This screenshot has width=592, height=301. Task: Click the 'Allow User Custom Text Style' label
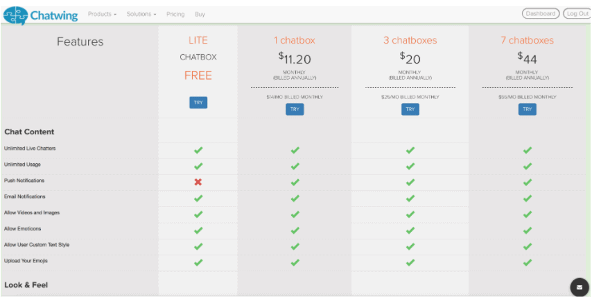37,244
